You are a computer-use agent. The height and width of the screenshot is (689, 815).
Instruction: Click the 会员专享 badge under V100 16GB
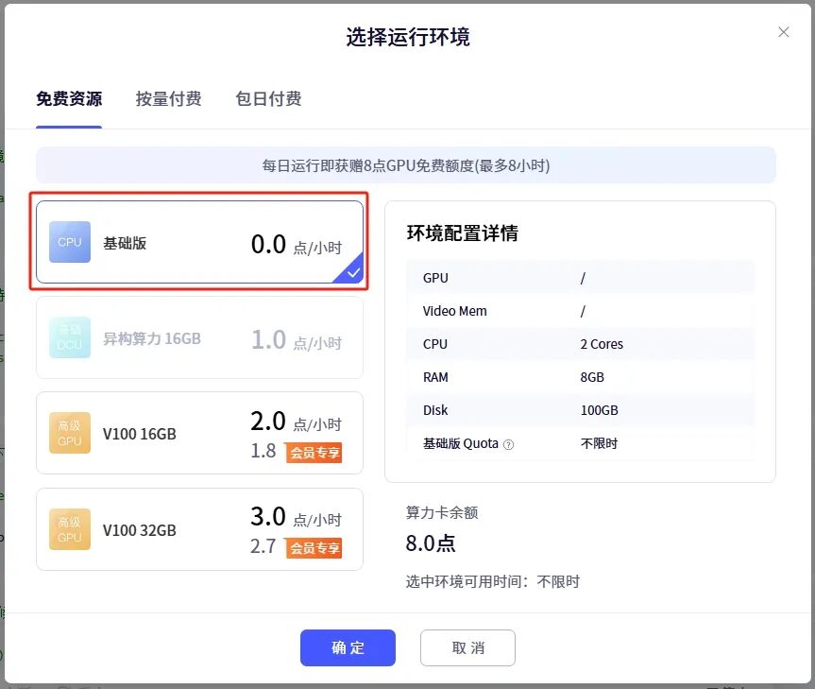click(x=314, y=453)
